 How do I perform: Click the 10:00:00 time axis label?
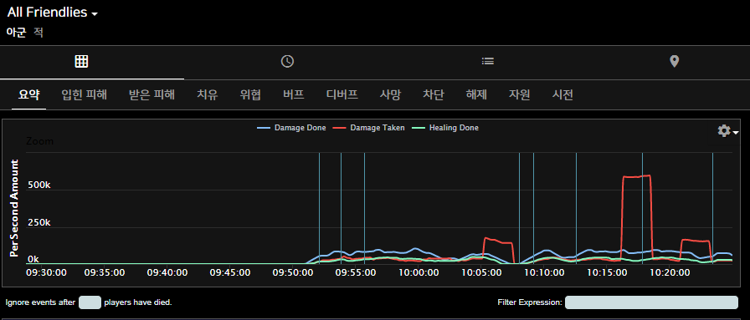tap(419, 272)
